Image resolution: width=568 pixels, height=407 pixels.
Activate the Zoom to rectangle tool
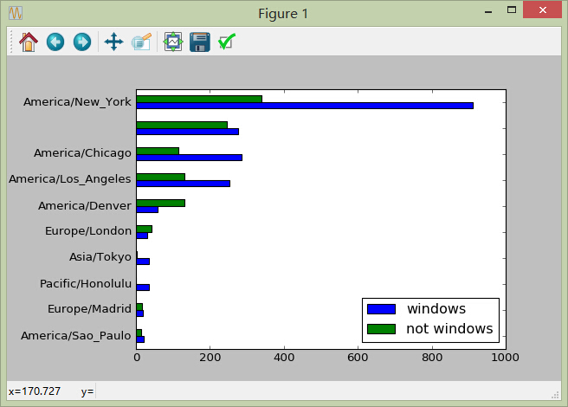click(141, 42)
